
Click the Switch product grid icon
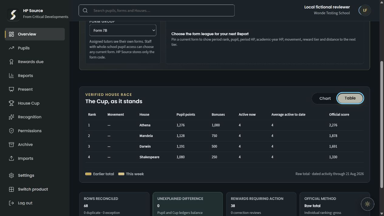coord(12,189)
